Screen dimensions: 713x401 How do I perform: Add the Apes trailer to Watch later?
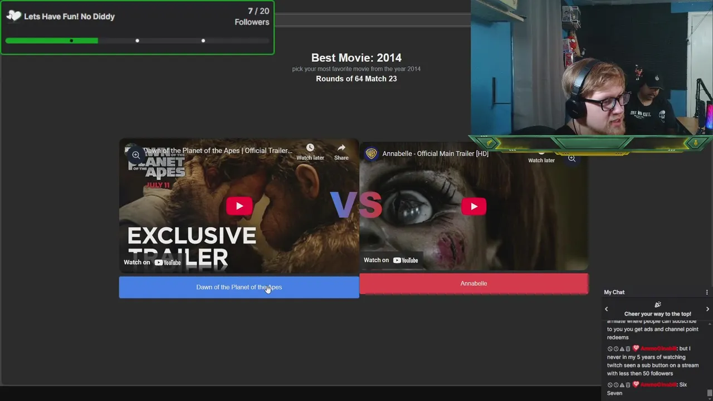click(310, 151)
